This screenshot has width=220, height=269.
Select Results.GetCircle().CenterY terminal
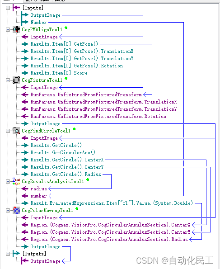pyautogui.click(x=67, y=167)
